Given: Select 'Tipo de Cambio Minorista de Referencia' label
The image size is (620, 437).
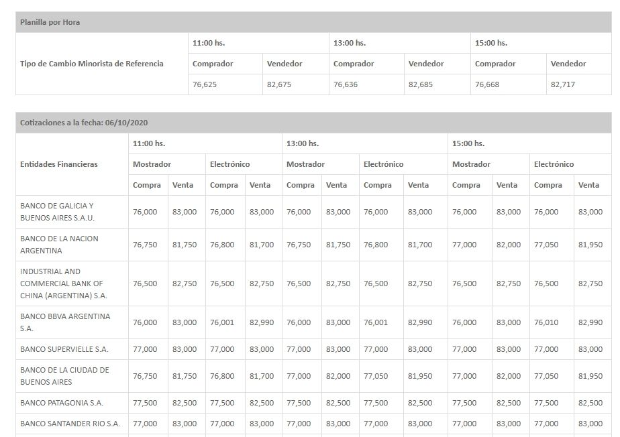Looking at the screenshot, I should tap(92, 64).
